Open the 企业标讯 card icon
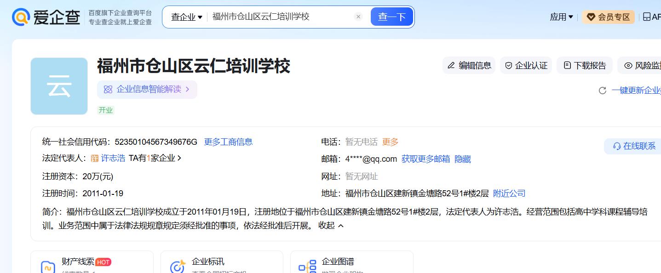The height and width of the screenshot is (273, 661). pyautogui.click(x=178, y=267)
